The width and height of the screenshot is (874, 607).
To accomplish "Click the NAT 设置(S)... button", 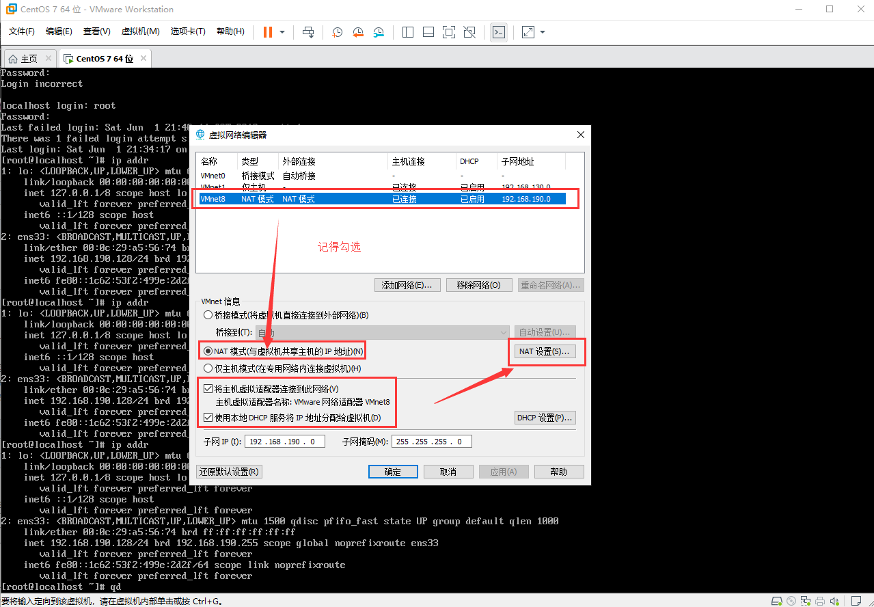I will 545,351.
